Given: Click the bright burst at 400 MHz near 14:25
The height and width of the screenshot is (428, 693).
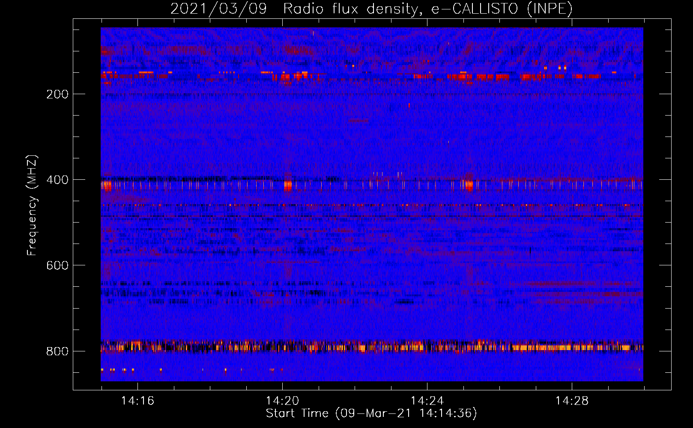Looking at the screenshot, I should click(x=469, y=186).
